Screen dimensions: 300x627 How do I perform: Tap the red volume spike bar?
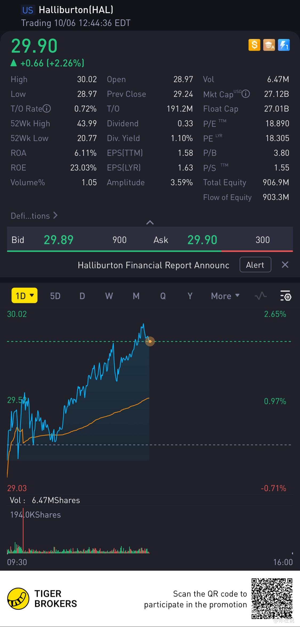23,530
